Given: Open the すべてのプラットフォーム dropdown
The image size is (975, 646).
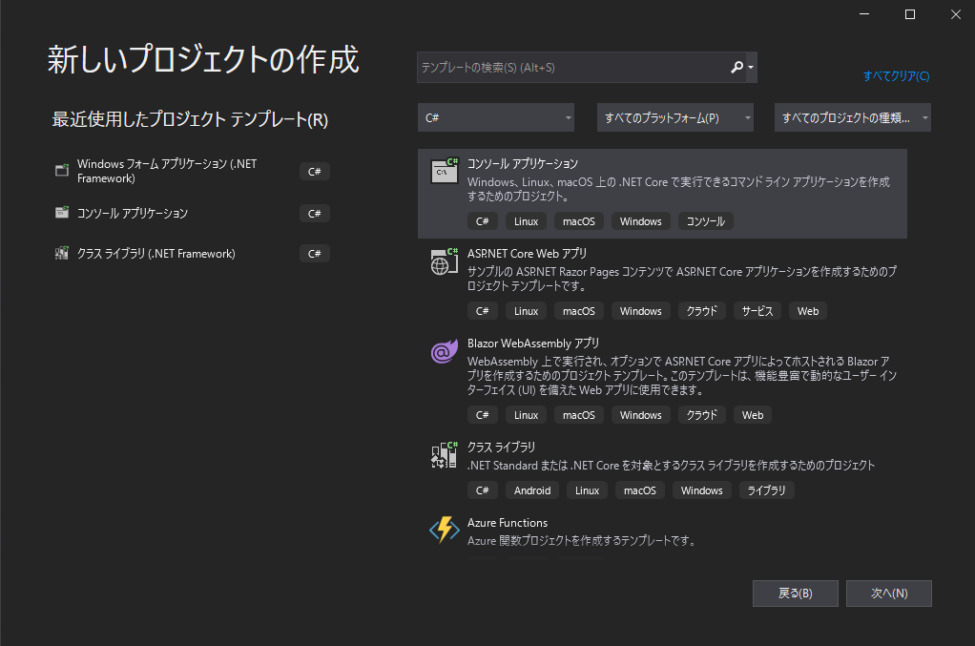Looking at the screenshot, I should coord(674,116).
